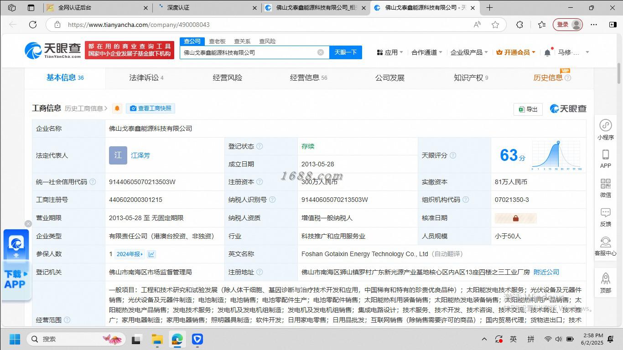The width and height of the screenshot is (623, 350).
Task: Show hidden system tray icons chevron
Action: [484, 339]
